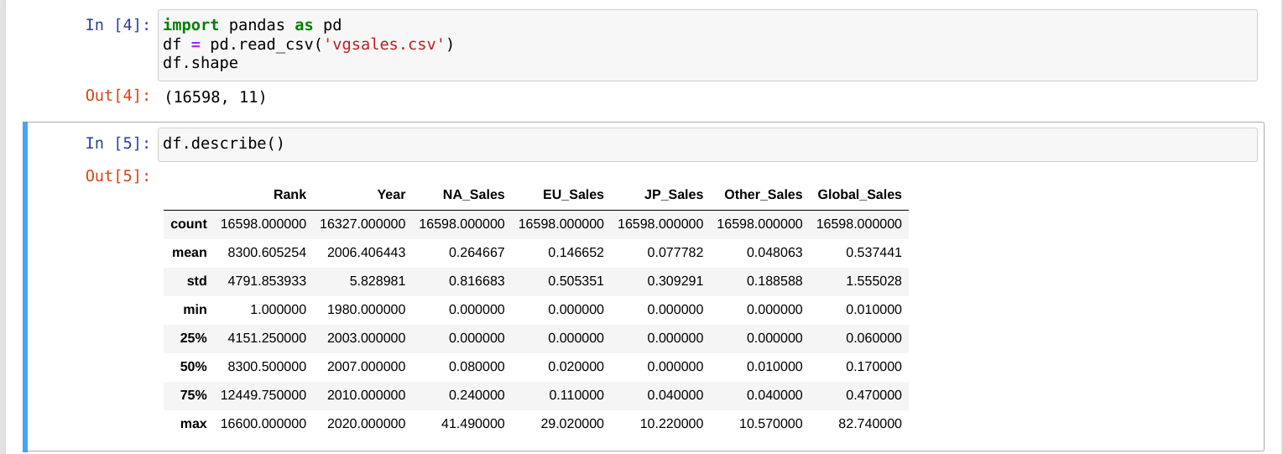Click the Year column header
Viewport: 1283px width, 454px height.
tap(391, 195)
